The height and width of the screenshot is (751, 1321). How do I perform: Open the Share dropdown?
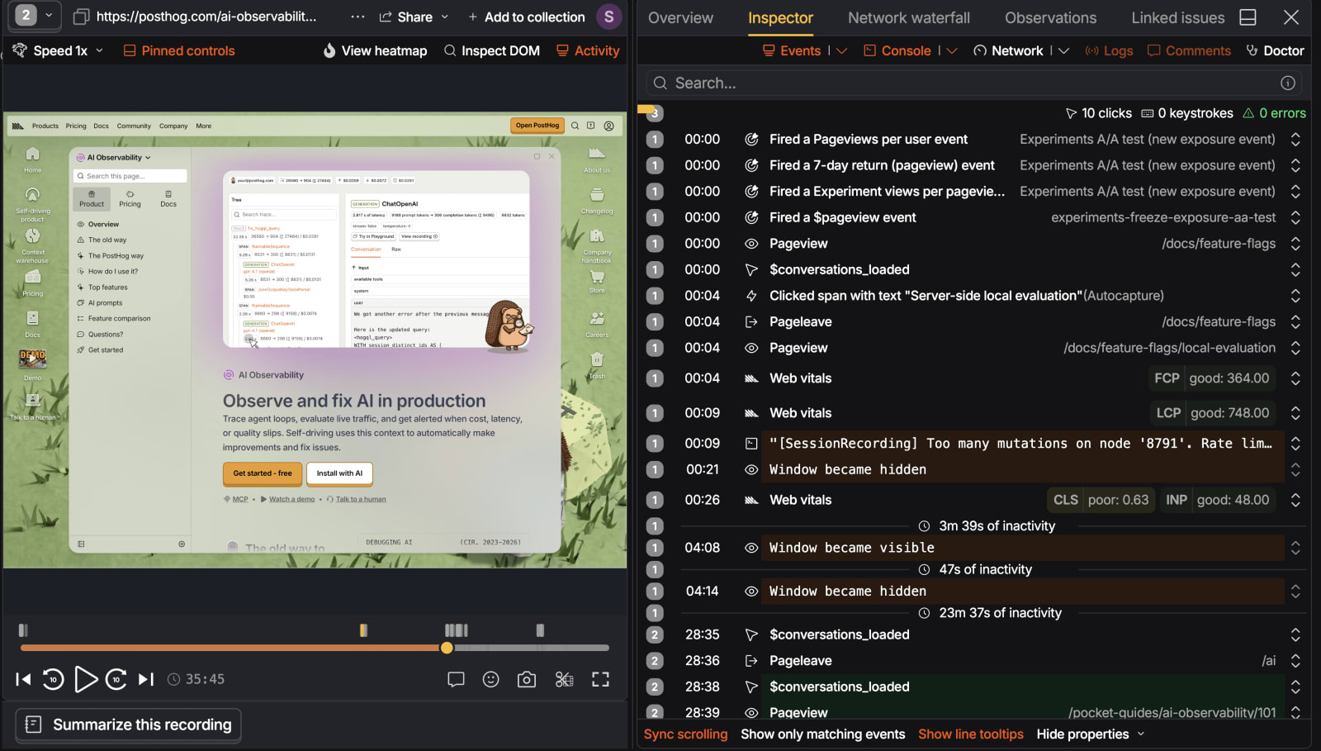414,17
